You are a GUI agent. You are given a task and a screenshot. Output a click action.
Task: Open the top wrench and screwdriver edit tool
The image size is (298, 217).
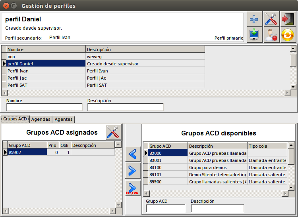[271, 19]
